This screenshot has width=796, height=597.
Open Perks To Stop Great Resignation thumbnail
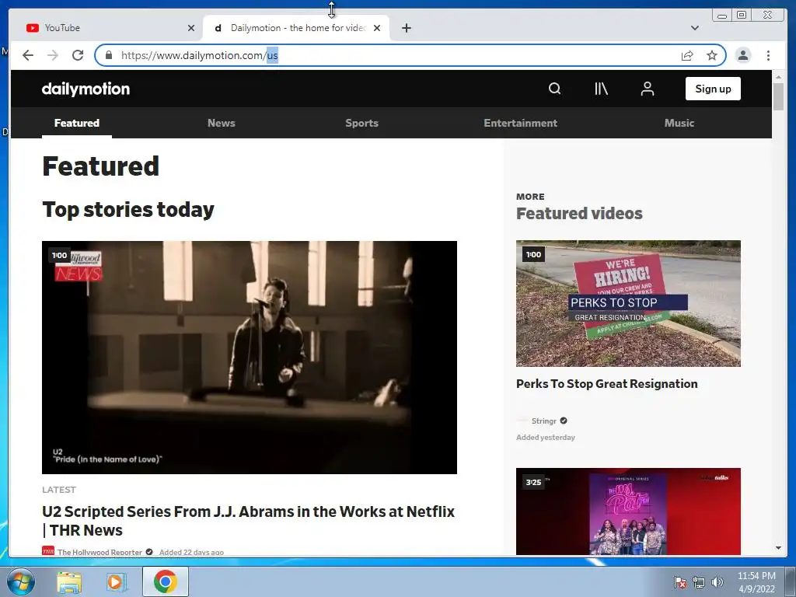628,304
